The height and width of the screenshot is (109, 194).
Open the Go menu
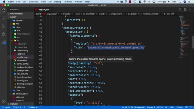(50, 2)
